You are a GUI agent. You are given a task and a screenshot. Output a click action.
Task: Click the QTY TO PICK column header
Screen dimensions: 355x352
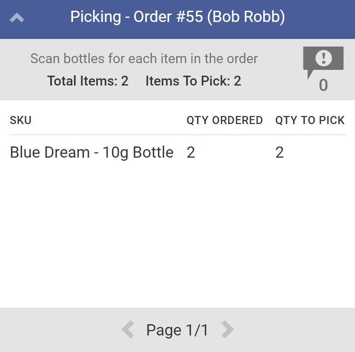click(x=310, y=120)
